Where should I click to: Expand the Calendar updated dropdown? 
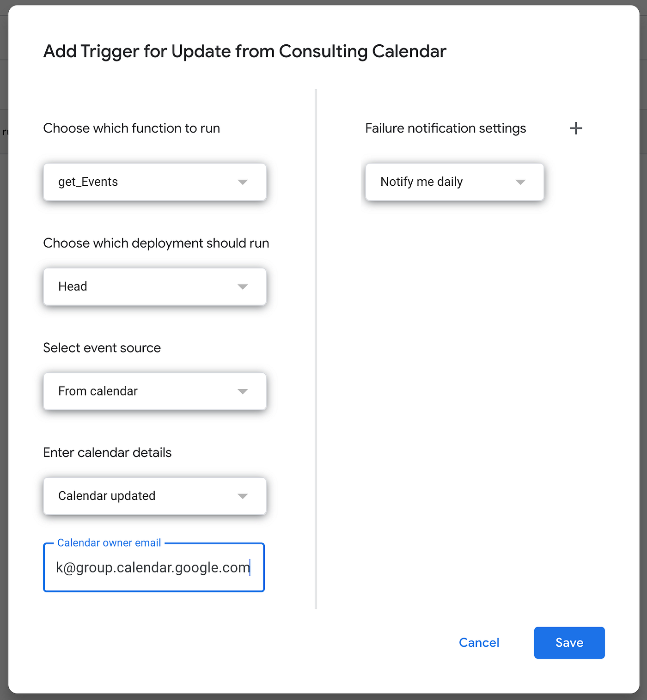155,496
